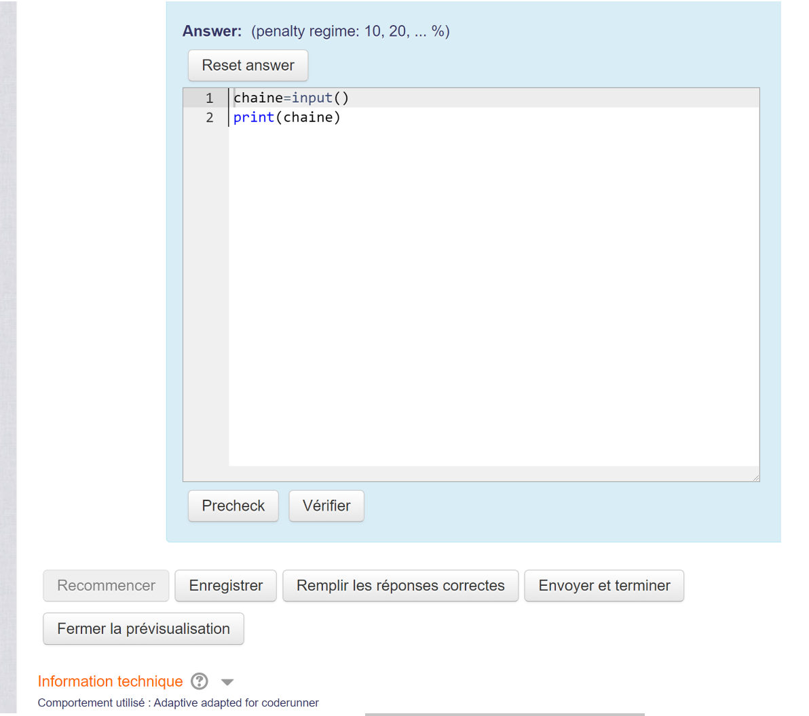Screen dimensions: 809x716
Task: Click Remplir les réponses correctes
Action: coord(400,585)
